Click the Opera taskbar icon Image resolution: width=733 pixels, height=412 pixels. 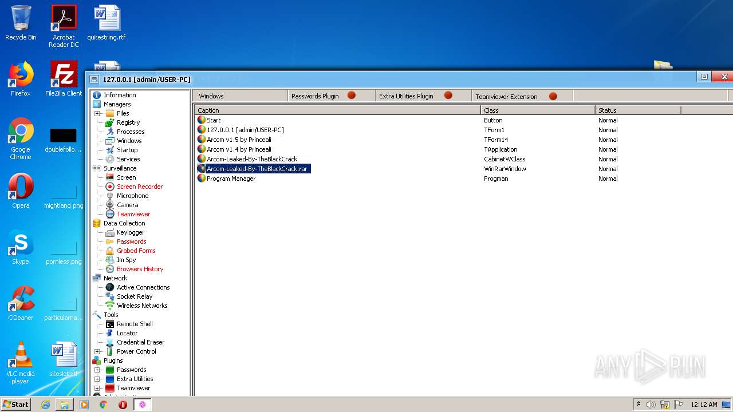pyautogui.click(x=123, y=405)
